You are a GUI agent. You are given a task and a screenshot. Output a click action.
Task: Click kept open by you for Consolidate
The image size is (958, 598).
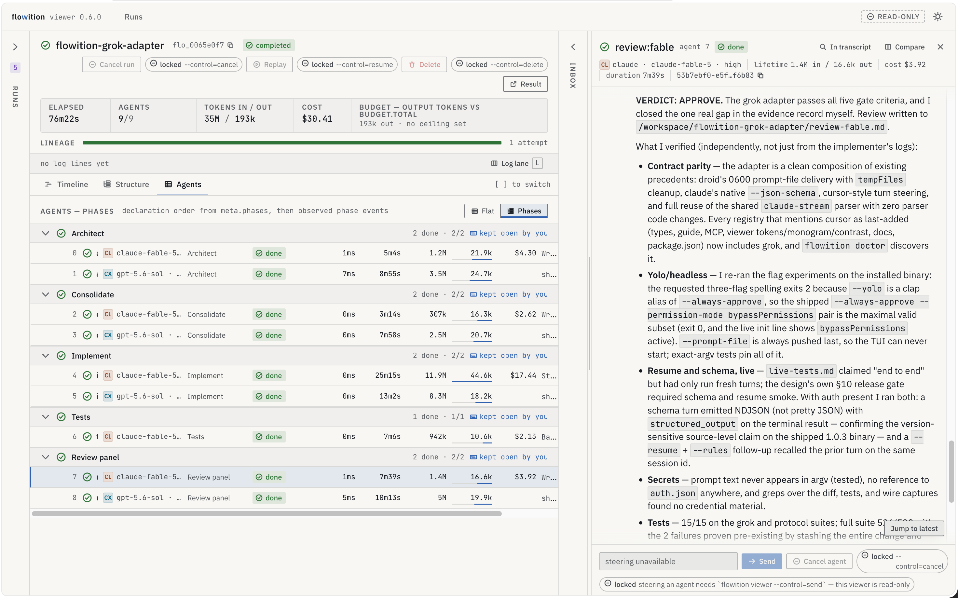point(509,294)
